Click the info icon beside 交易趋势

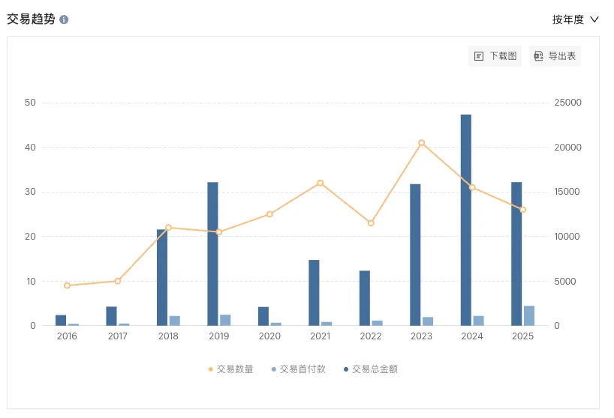click(64, 19)
